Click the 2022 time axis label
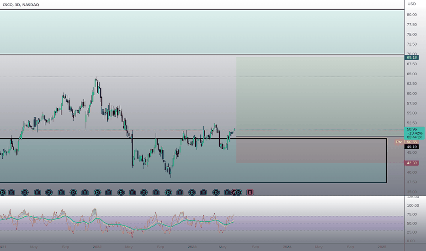Image resolution: width=426 pixels, height=251 pixels. 97,247
